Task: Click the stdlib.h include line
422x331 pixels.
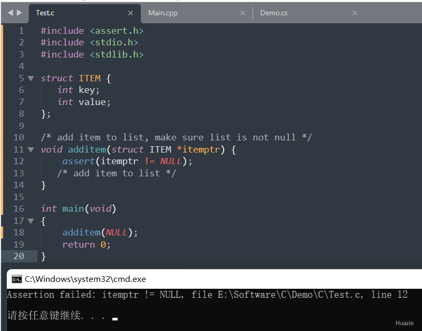Action: coord(92,54)
